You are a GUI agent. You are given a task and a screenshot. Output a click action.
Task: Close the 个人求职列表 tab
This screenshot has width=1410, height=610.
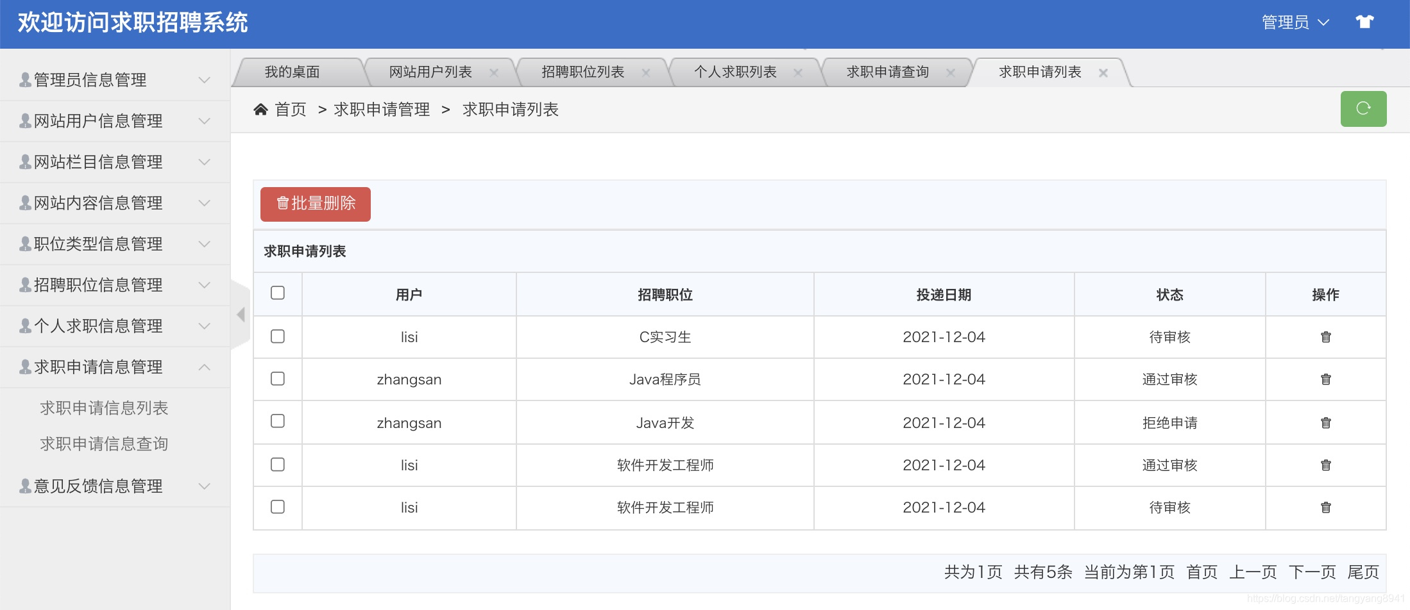tap(798, 73)
